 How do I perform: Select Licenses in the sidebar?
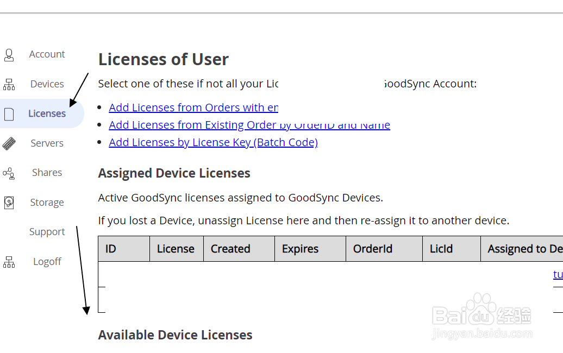tap(47, 114)
